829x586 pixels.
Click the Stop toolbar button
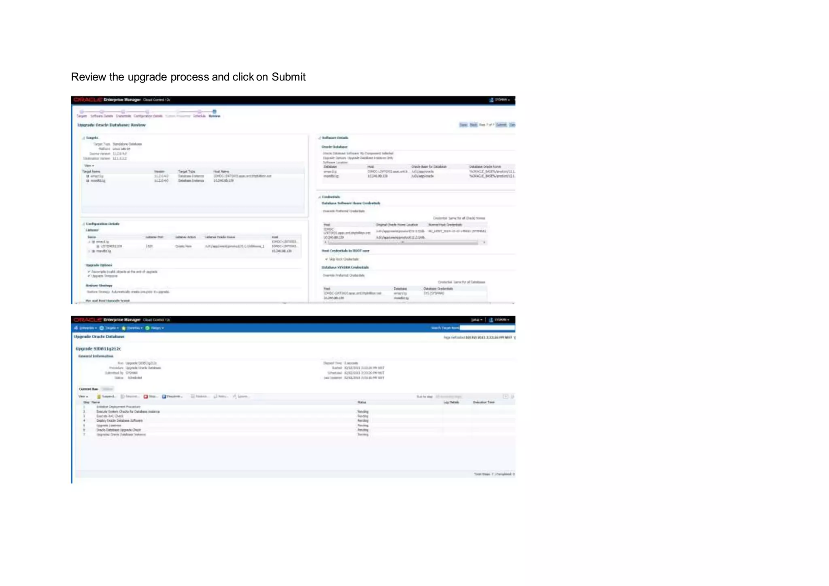(x=151, y=397)
